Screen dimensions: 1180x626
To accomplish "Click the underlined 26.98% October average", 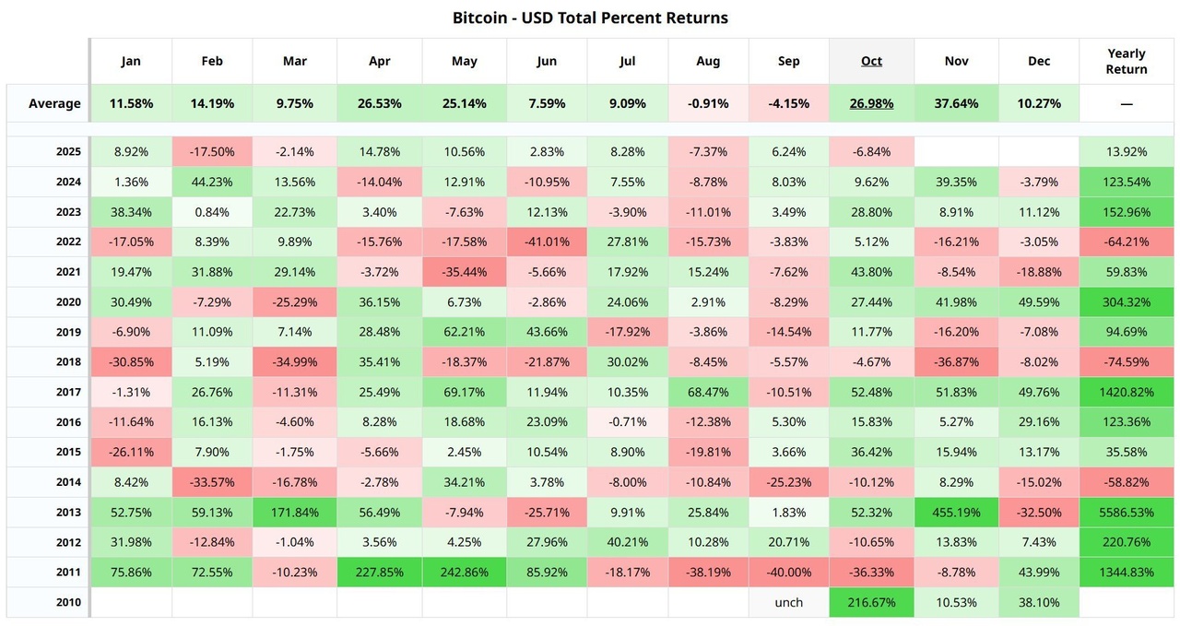I will coord(871,103).
